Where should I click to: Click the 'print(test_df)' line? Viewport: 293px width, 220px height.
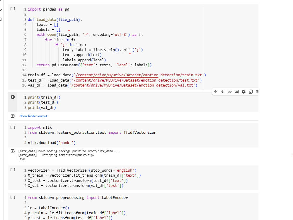tap(43, 102)
